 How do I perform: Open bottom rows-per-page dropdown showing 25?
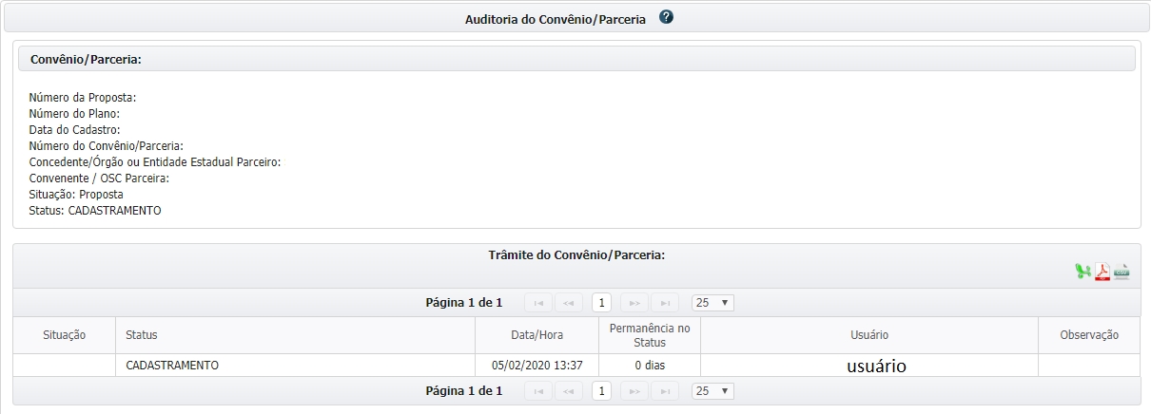(712, 391)
